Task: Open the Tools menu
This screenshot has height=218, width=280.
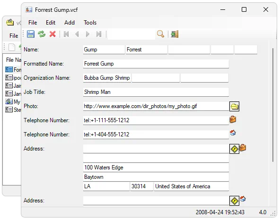Action: 90,23
